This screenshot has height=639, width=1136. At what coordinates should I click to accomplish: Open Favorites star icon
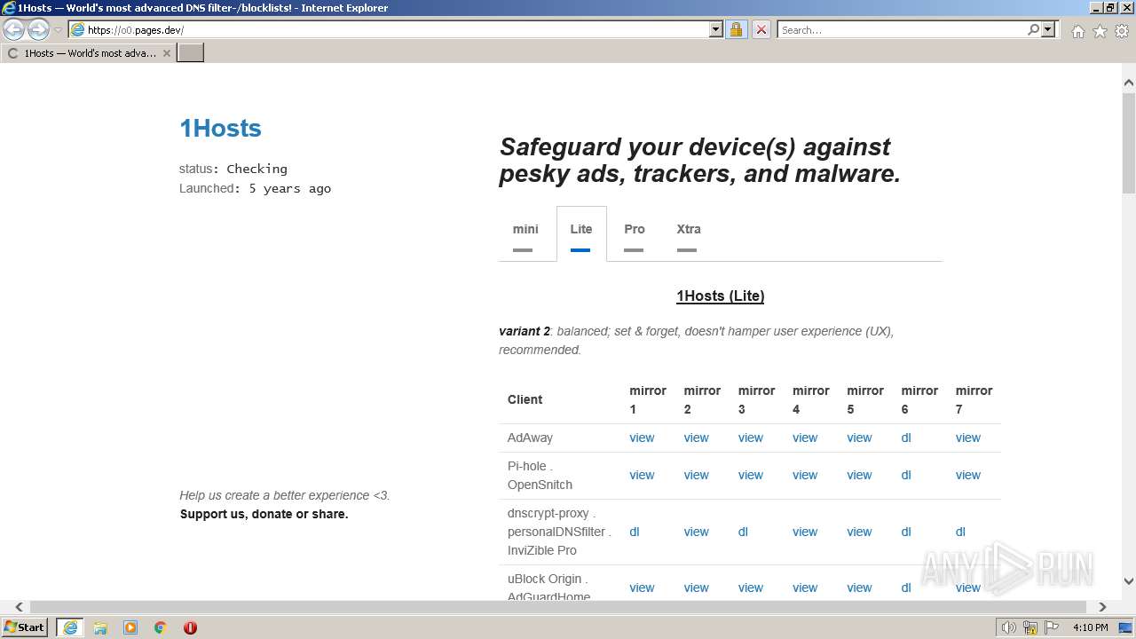tap(1100, 31)
